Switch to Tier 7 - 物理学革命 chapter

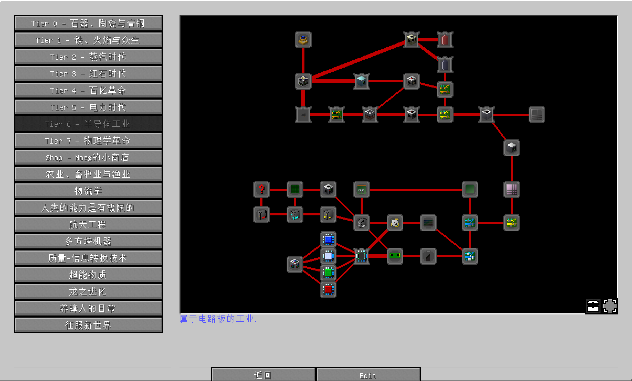point(88,141)
